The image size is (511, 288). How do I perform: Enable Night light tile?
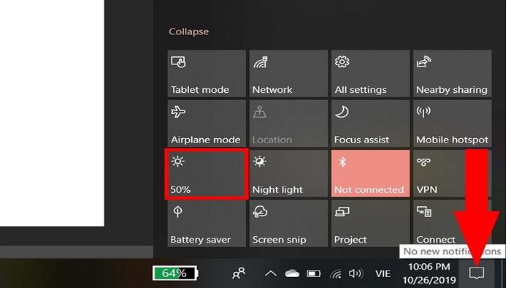pos(288,173)
